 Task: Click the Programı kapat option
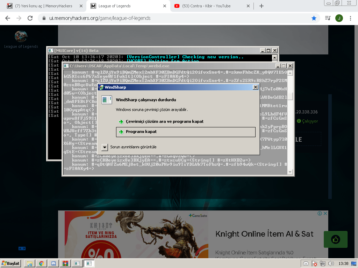click(186, 132)
